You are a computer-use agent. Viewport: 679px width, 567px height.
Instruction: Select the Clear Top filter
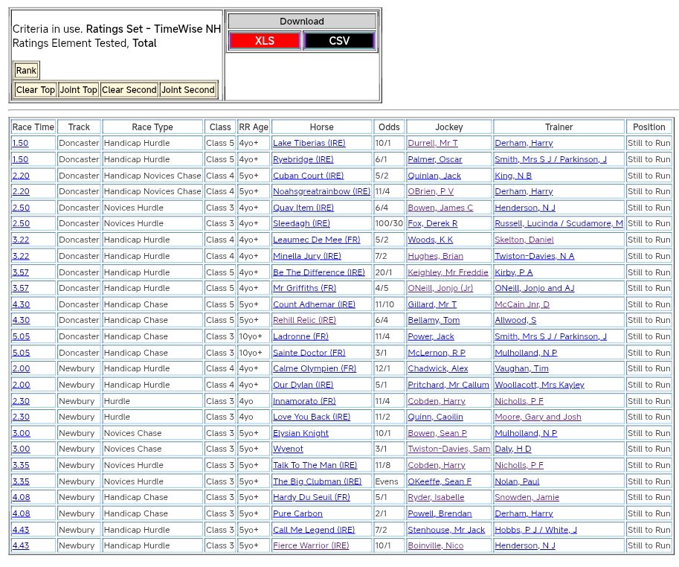coord(36,90)
